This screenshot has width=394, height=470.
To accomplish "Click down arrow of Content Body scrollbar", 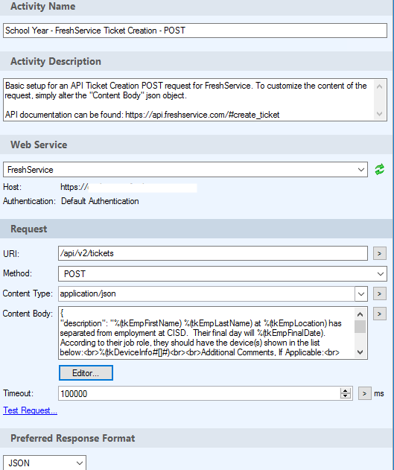I will point(360,352).
